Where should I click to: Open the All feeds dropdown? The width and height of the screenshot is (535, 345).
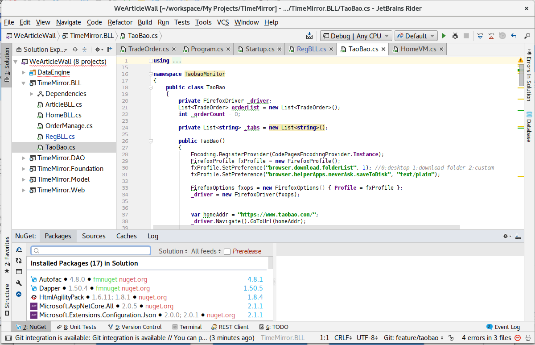coord(206,251)
